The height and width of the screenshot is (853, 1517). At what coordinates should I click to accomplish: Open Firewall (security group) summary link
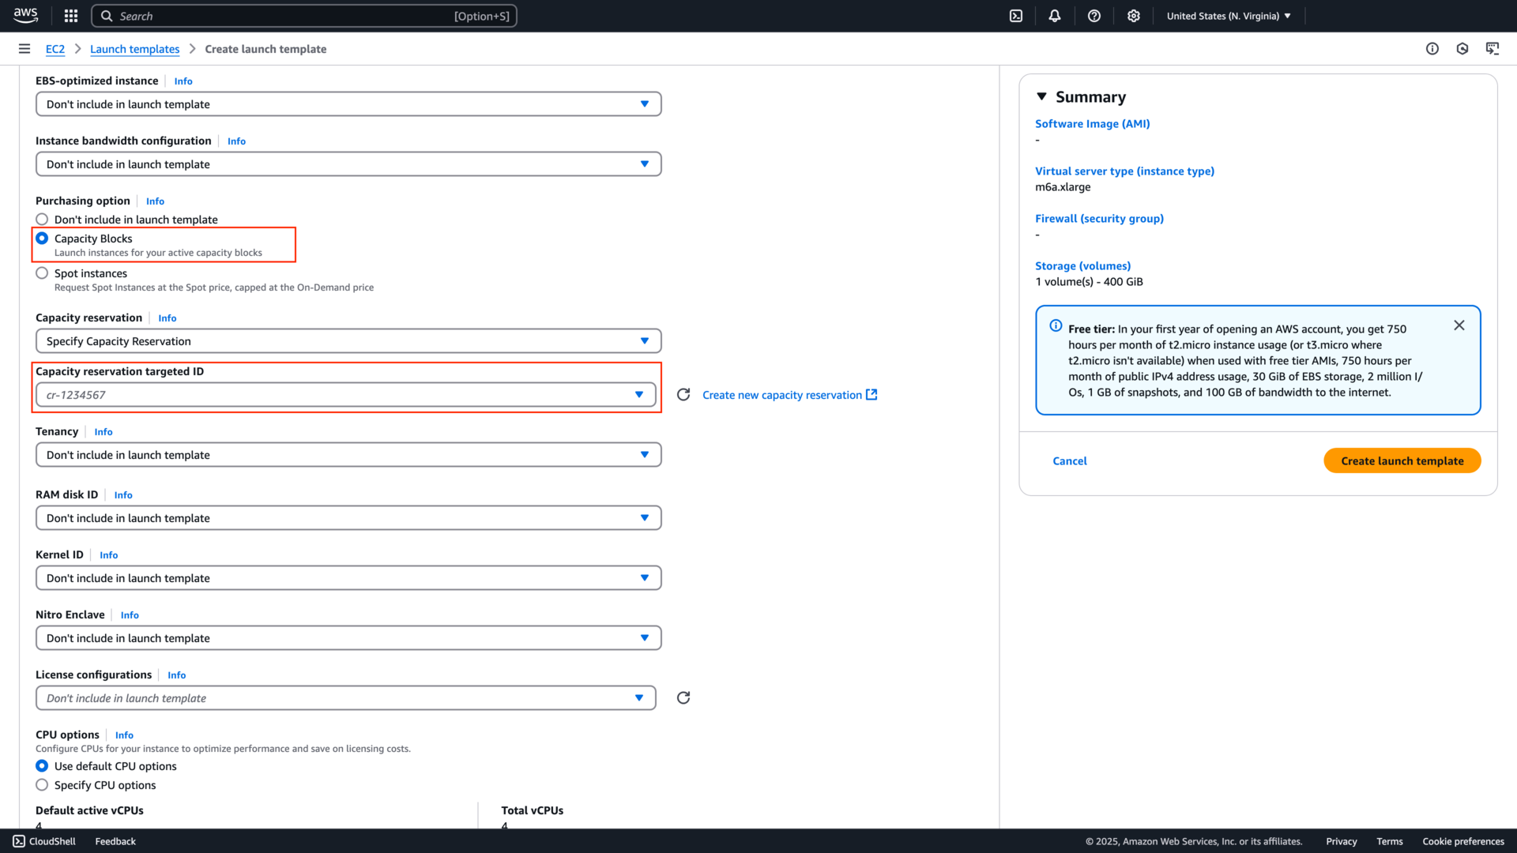tap(1100, 219)
